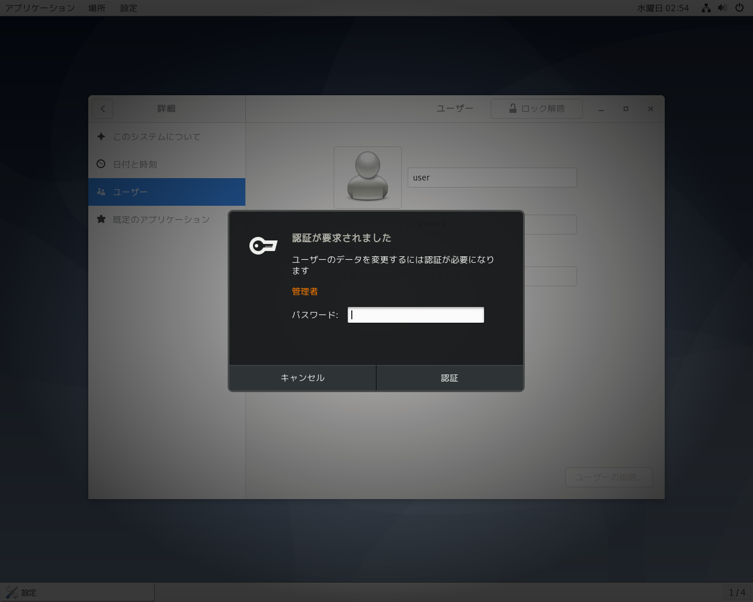
Task: Click the clock showing 水曜日 02:54
Action: 662,8
